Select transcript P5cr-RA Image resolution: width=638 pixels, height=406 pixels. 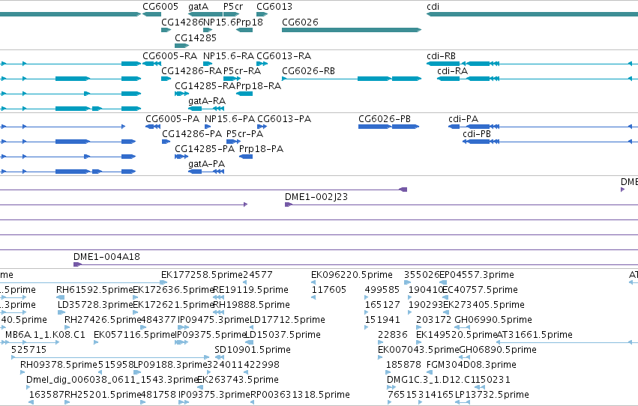(242, 70)
